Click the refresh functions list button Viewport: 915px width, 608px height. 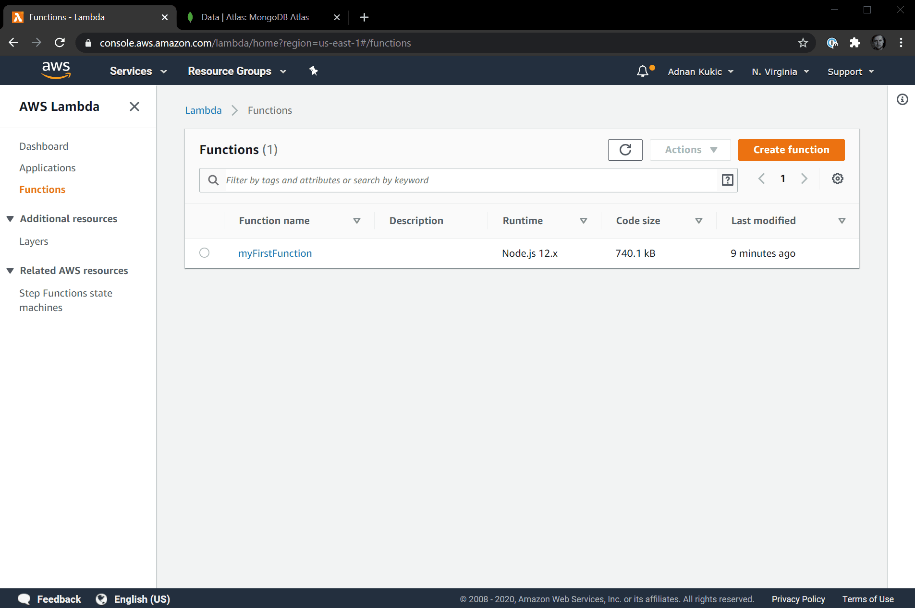(x=625, y=150)
